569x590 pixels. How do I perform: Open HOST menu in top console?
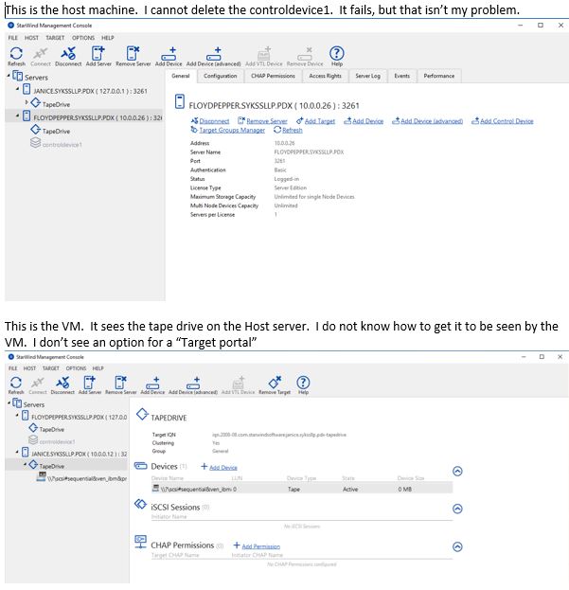[x=31, y=38]
